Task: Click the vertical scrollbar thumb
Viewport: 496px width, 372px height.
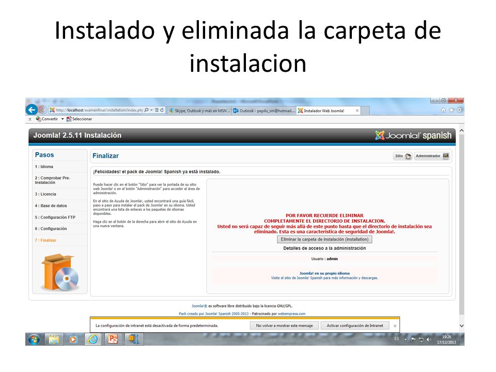Action: coord(461,225)
